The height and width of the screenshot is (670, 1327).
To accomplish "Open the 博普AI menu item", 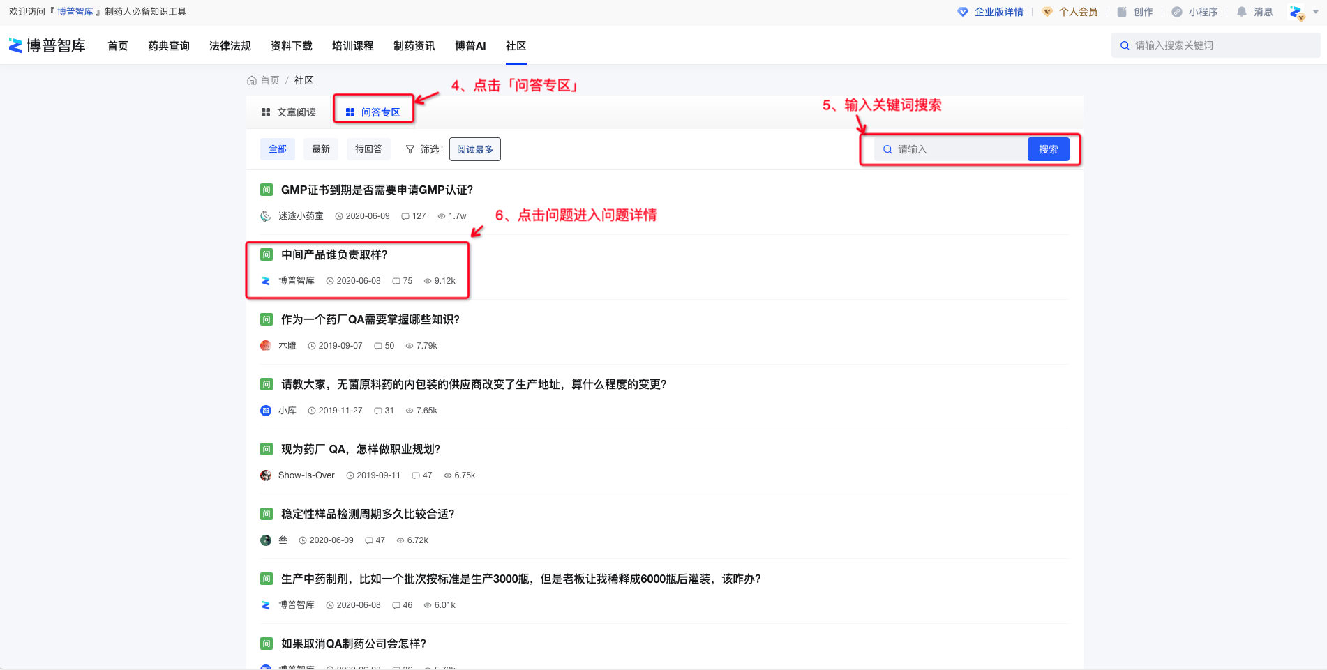I will click(470, 46).
